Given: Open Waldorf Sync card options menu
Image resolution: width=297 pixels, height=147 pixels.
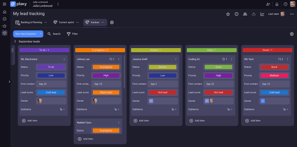Looking at the screenshot, I should (119, 123).
